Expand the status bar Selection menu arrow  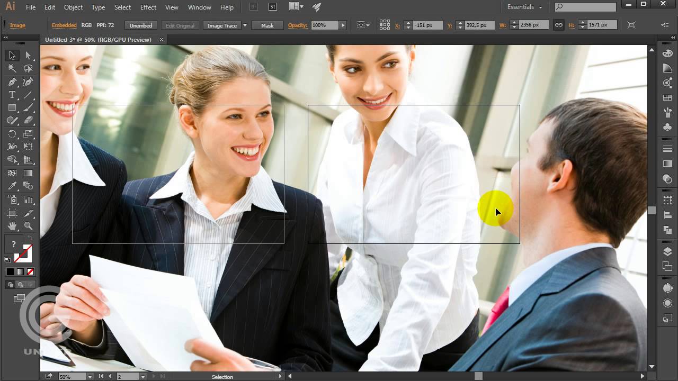tap(281, 377)
